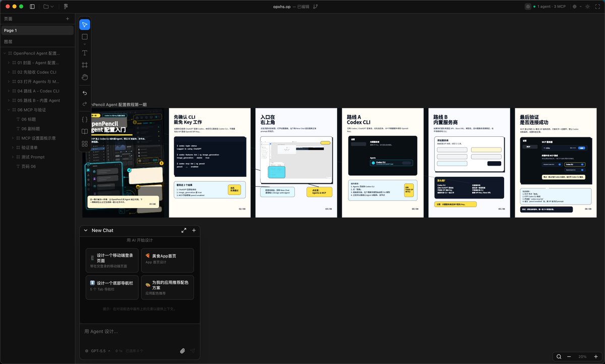Redo the last action
Screen dimensions: 605x364
click(85, 104)
